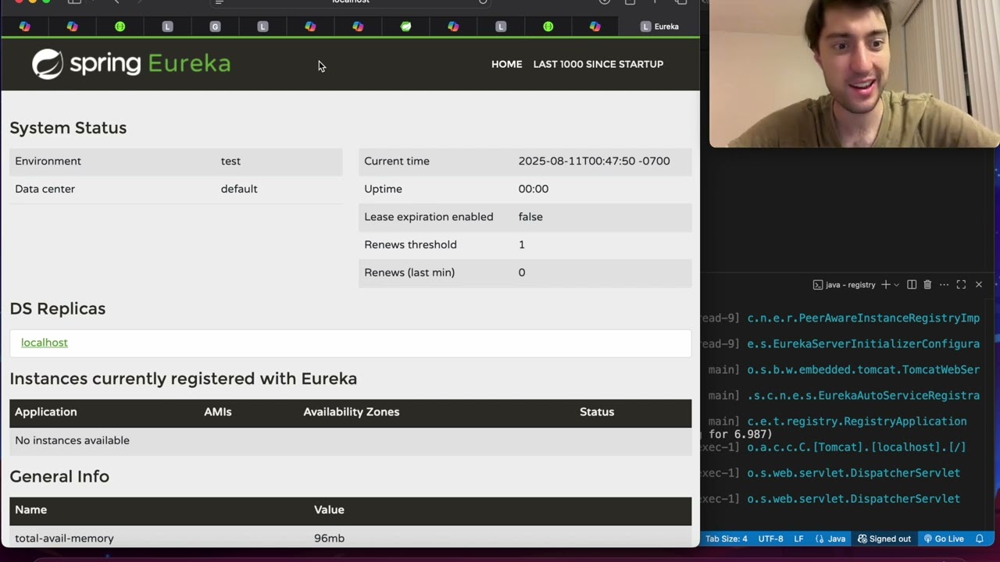The width and height of the screenshot is (1000, 562).
Task: Click the webcam video overlay thumbnail
Action: point(854,73)
